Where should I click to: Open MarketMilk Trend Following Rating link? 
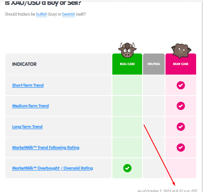tap(46, 147)
